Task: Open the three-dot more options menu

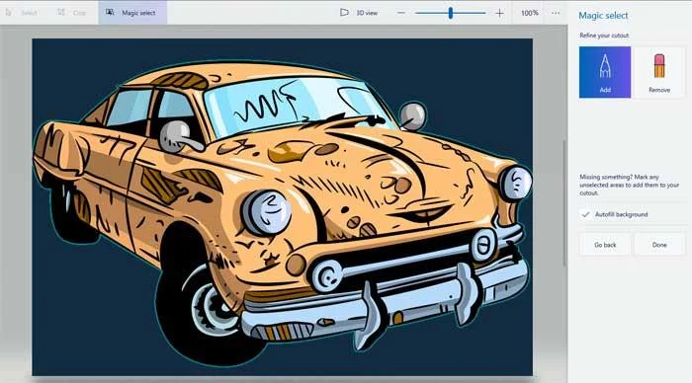Action: [556, 13]
